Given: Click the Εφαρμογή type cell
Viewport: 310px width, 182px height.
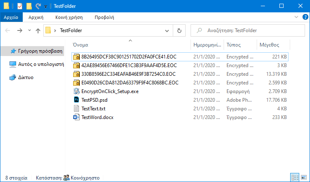Looking at the screenshot, I should click(238, 91).
